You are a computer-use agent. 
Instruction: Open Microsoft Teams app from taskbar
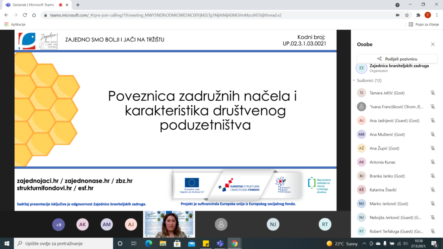pyautogui.click(x=220, y=243)
